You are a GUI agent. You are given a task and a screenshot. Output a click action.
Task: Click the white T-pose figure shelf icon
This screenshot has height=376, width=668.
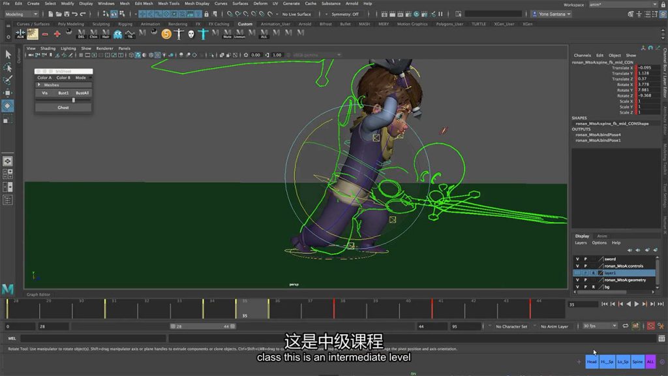tap(179, 34)
